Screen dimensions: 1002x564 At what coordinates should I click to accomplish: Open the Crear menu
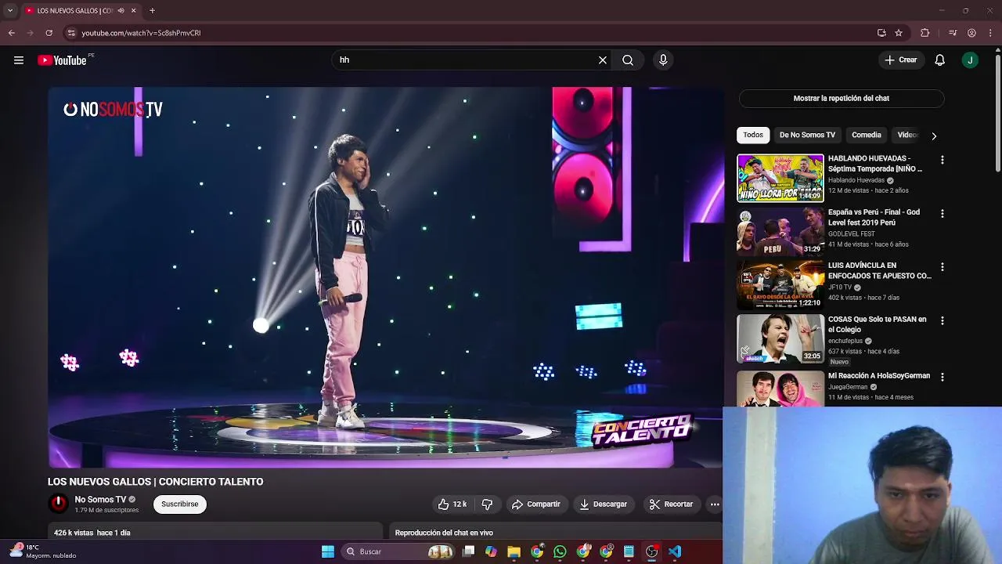tap(901, 60)
